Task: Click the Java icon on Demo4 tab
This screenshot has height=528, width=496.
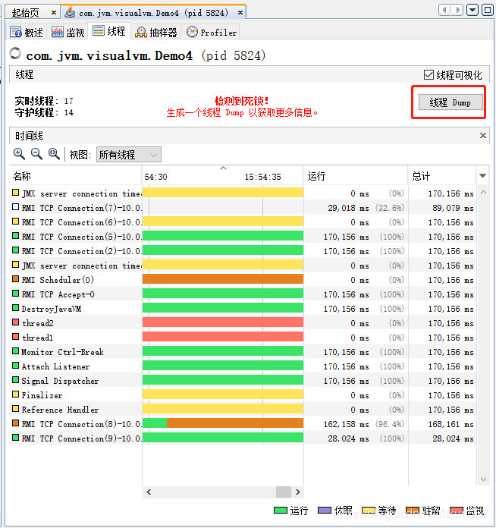Action: pyautogui.click(x=70, y=12)
